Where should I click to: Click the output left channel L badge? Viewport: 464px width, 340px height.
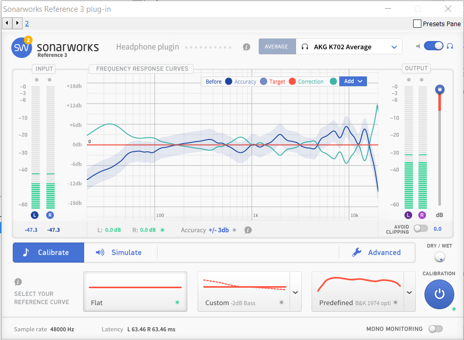(x=409, y=215)
